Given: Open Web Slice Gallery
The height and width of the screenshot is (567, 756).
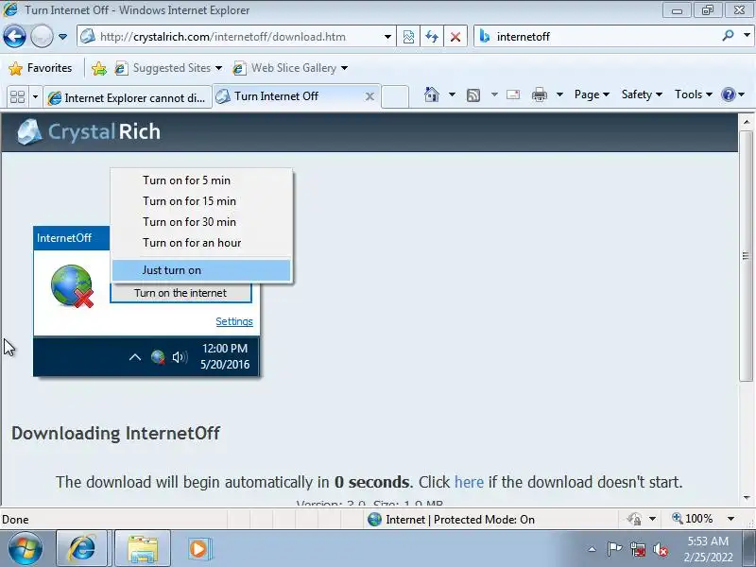Looking at the screenshot, I should coord(290,68).
